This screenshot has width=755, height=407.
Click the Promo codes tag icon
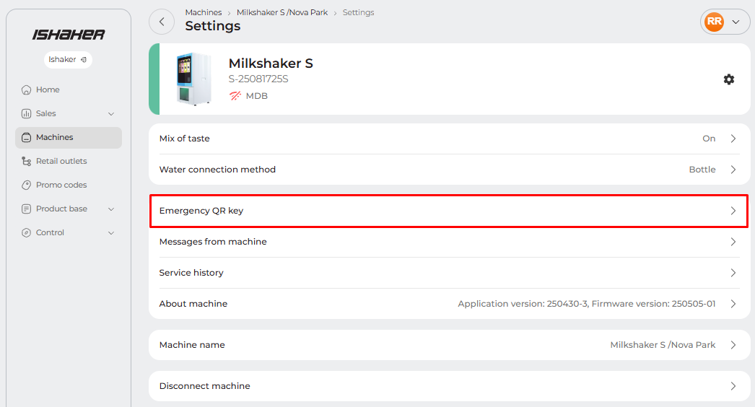tap(27, 185)
